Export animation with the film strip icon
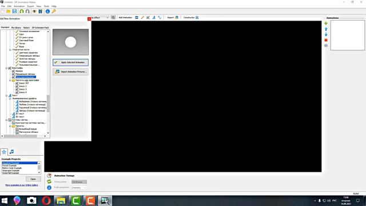 coord(41,11)
